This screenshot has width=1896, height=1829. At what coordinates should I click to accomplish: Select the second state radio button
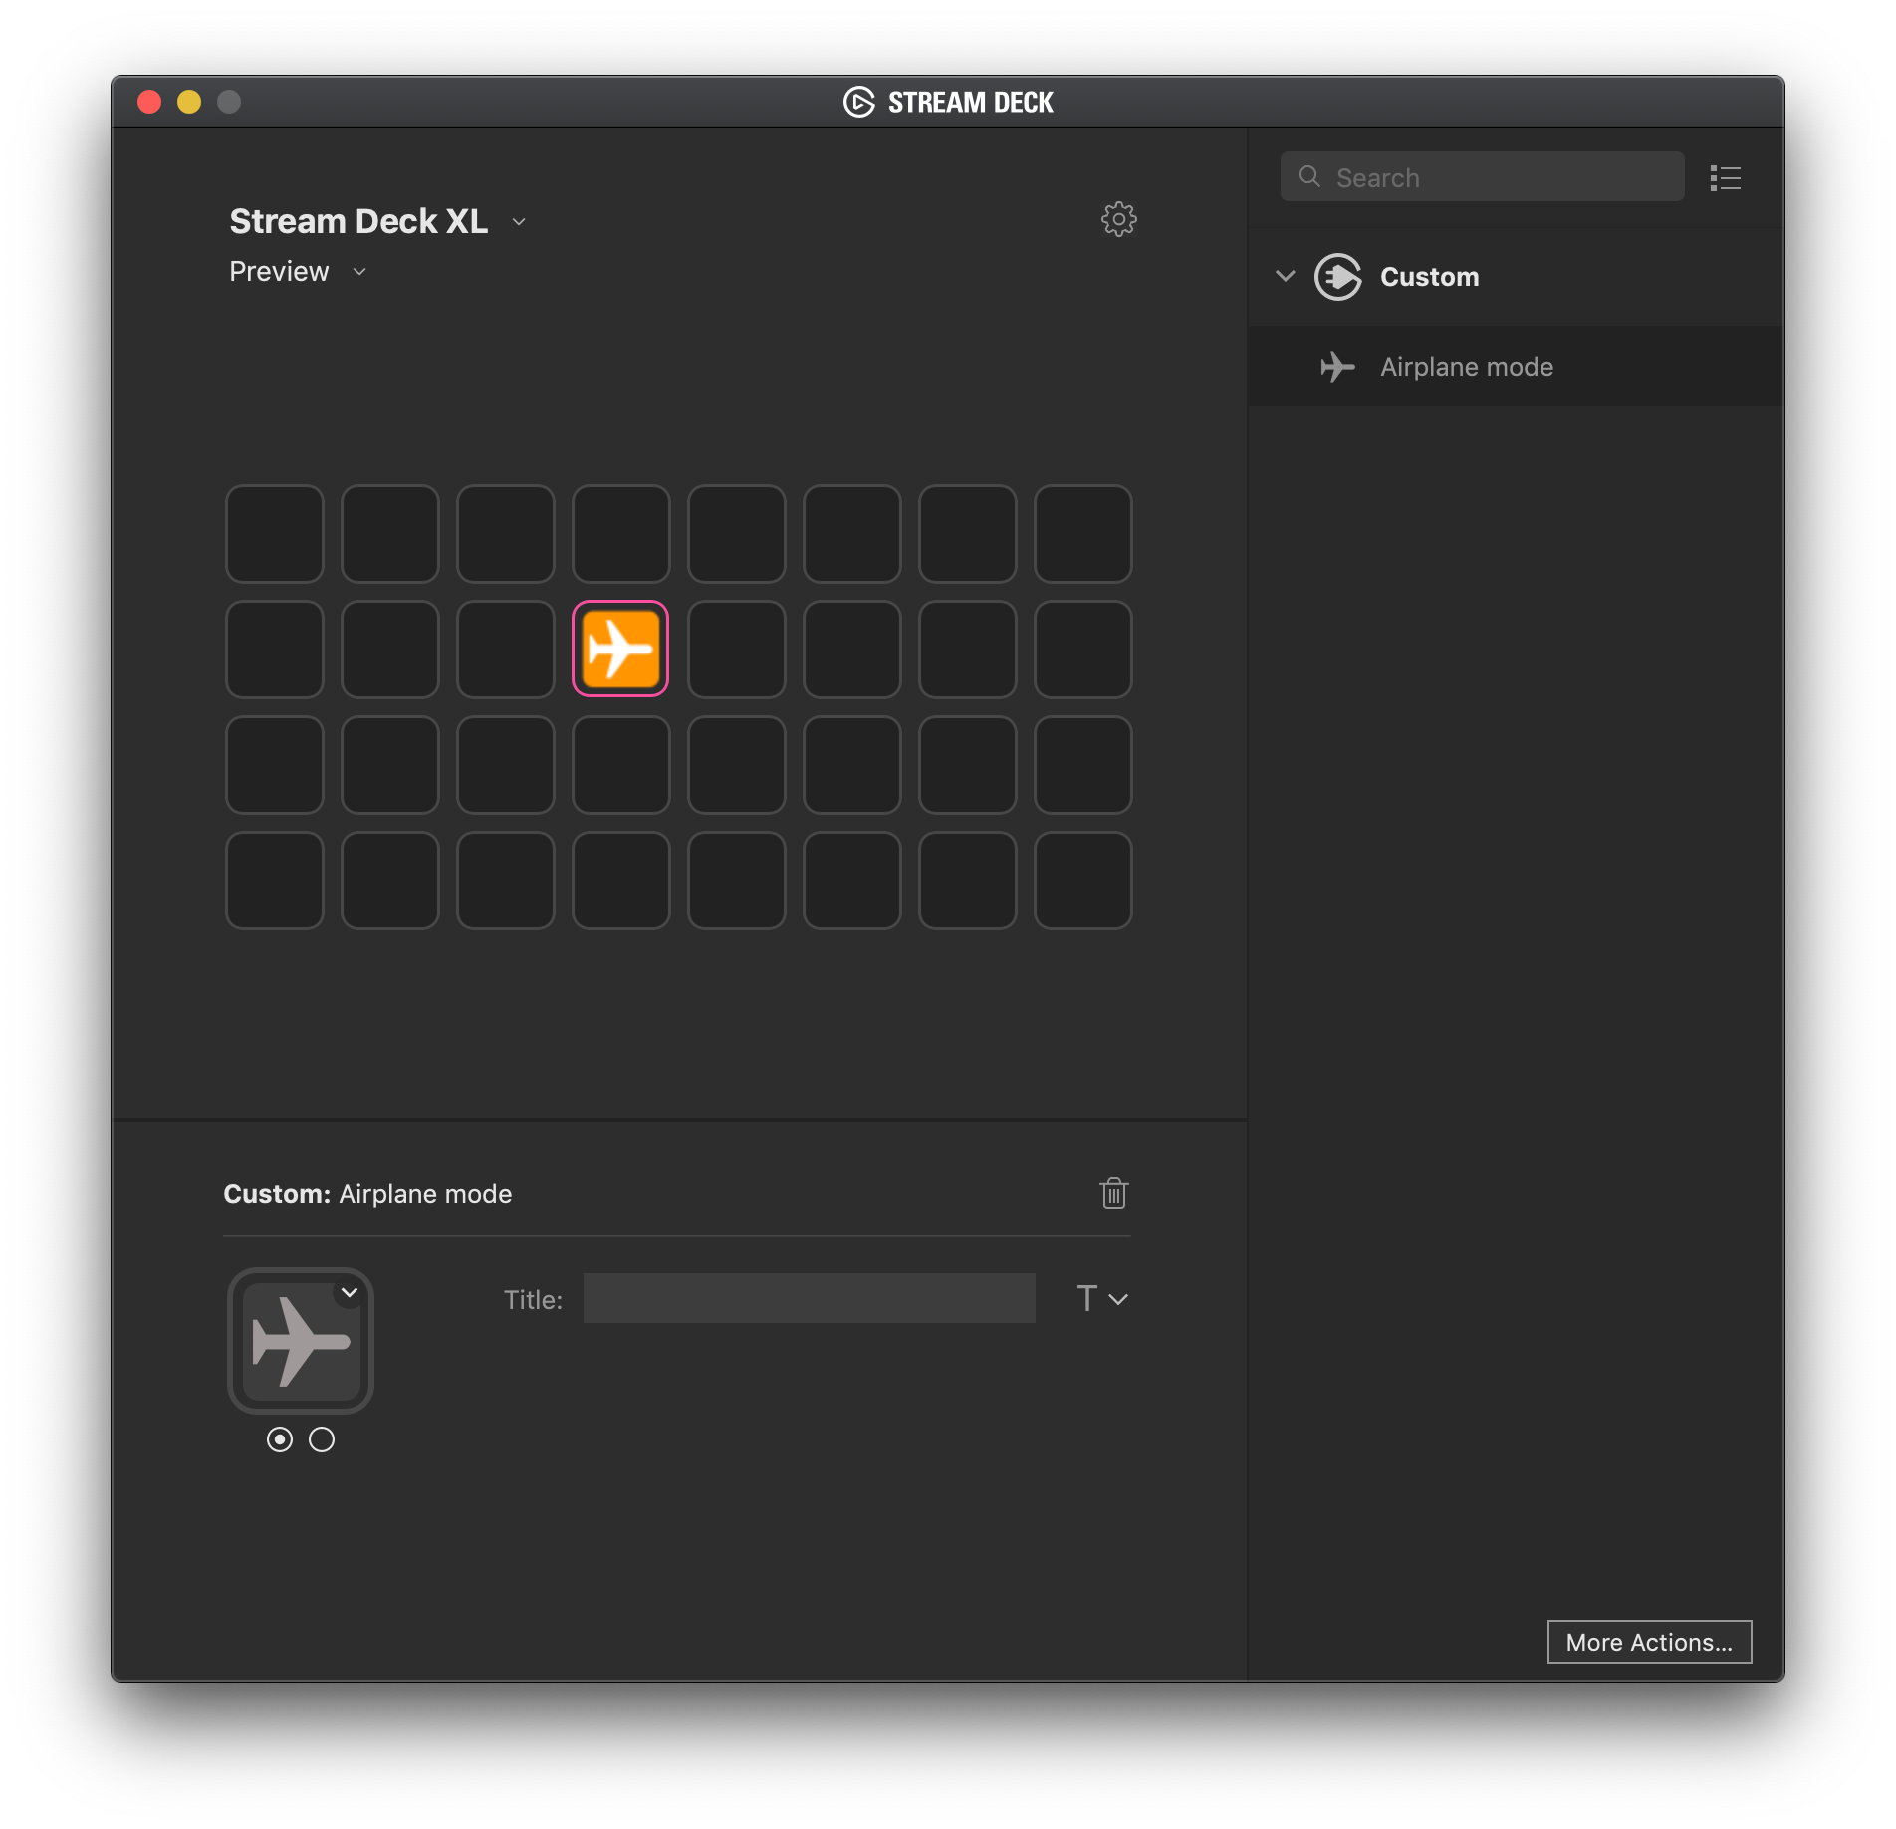(321, 1439)
